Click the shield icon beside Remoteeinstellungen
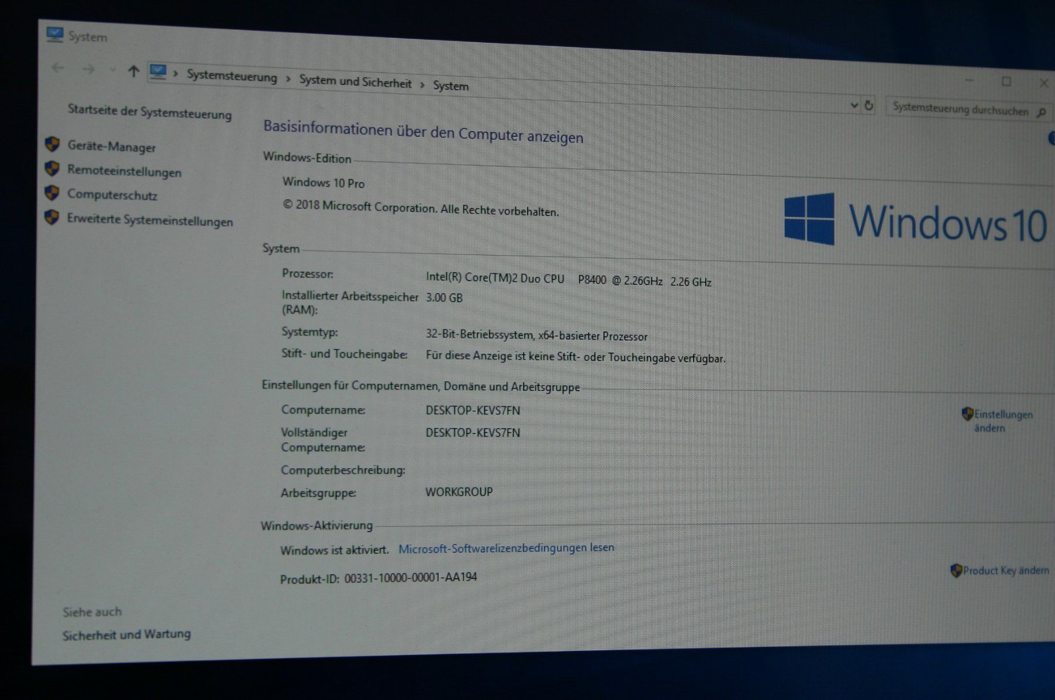 point(53,169)
